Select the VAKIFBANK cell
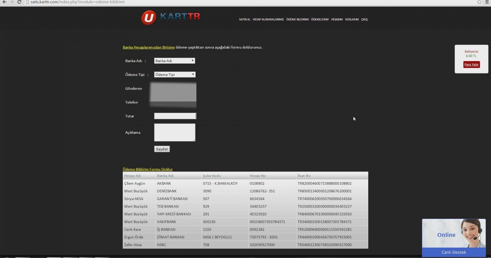This screenshot has width=491, height=258. click(x=166, y=222)
